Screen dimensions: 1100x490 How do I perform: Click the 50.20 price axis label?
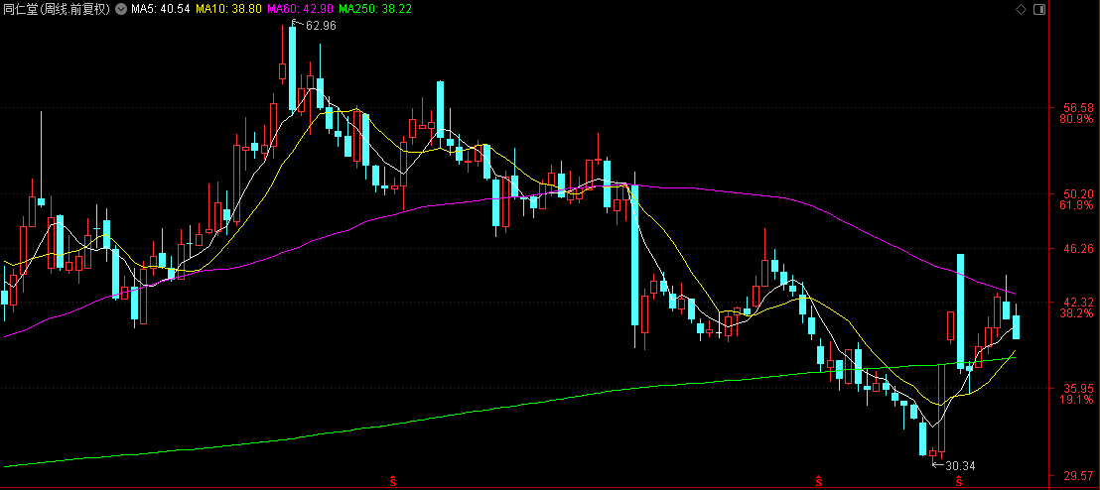tap(1078, 193)
